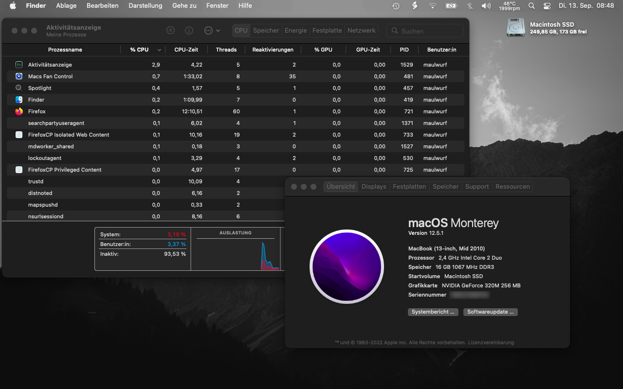The image size is (623, 389).
Task: Toggle sort order on % CPU column
Action: 143,50
